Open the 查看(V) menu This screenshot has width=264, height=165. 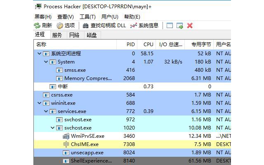[66, 16]
